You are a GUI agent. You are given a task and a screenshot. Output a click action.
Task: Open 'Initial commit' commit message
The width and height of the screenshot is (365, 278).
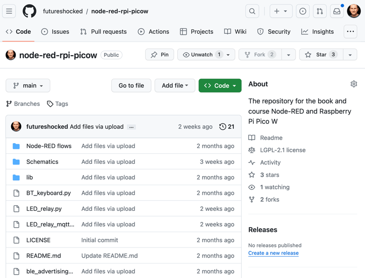click(x=100, y=240)
